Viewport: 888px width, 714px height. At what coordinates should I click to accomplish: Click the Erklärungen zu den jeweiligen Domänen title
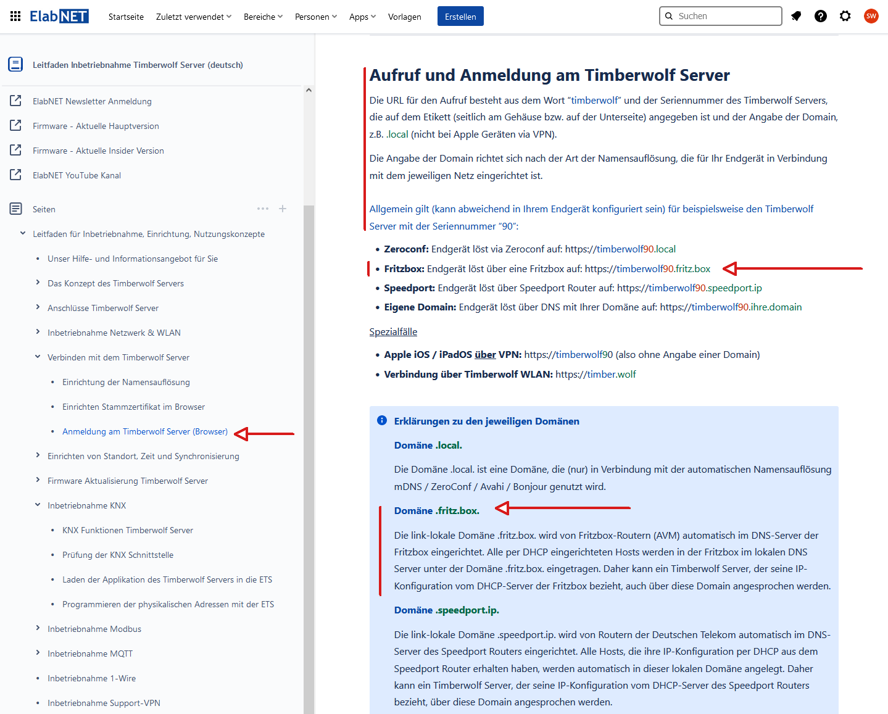pyautogui.click(x=486, y=421)
